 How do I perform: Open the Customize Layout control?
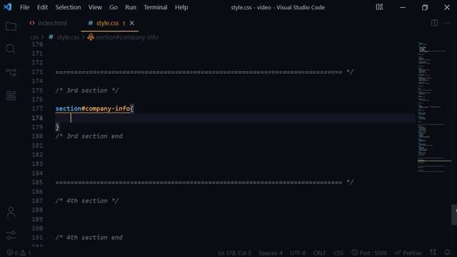point(379,7)
